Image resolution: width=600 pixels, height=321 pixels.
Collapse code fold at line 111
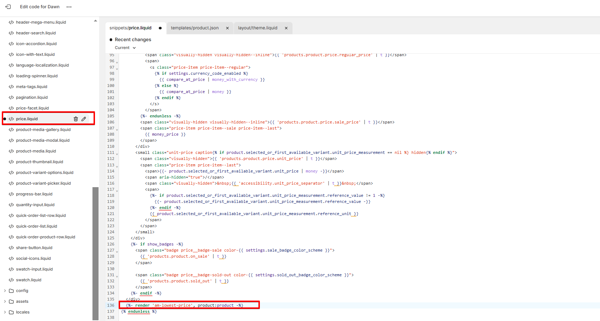pos(117,154)
